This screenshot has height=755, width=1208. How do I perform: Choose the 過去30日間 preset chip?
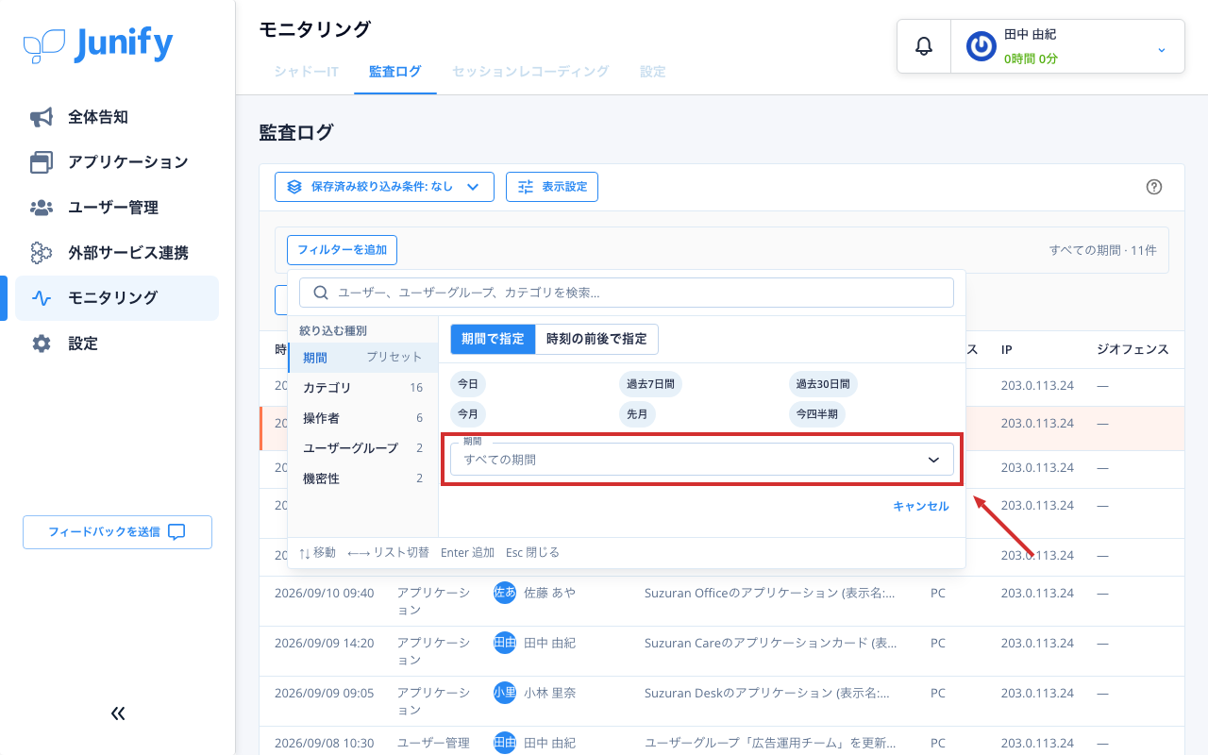point(823,384)
